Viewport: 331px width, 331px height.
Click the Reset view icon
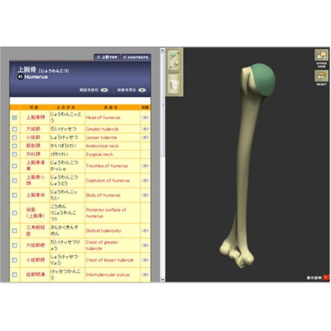[321, 76]
